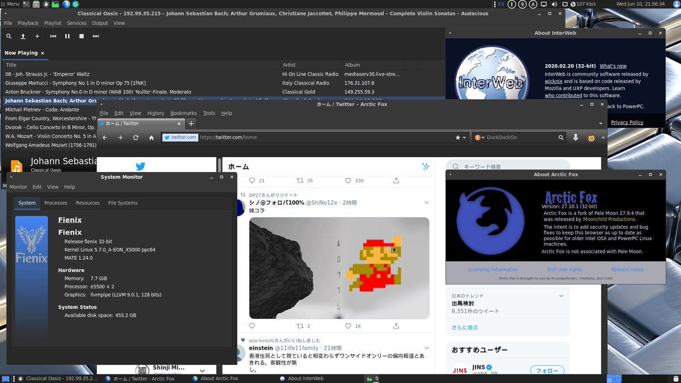The height and width of the screenshot is (383, 681).
Task: Expand the trend options chevron in trends
Action: 561,296
